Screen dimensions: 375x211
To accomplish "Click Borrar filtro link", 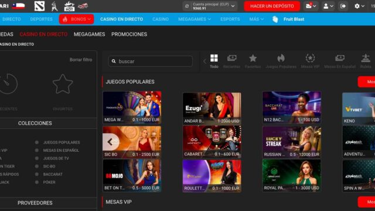I will [x=81, y=60].
